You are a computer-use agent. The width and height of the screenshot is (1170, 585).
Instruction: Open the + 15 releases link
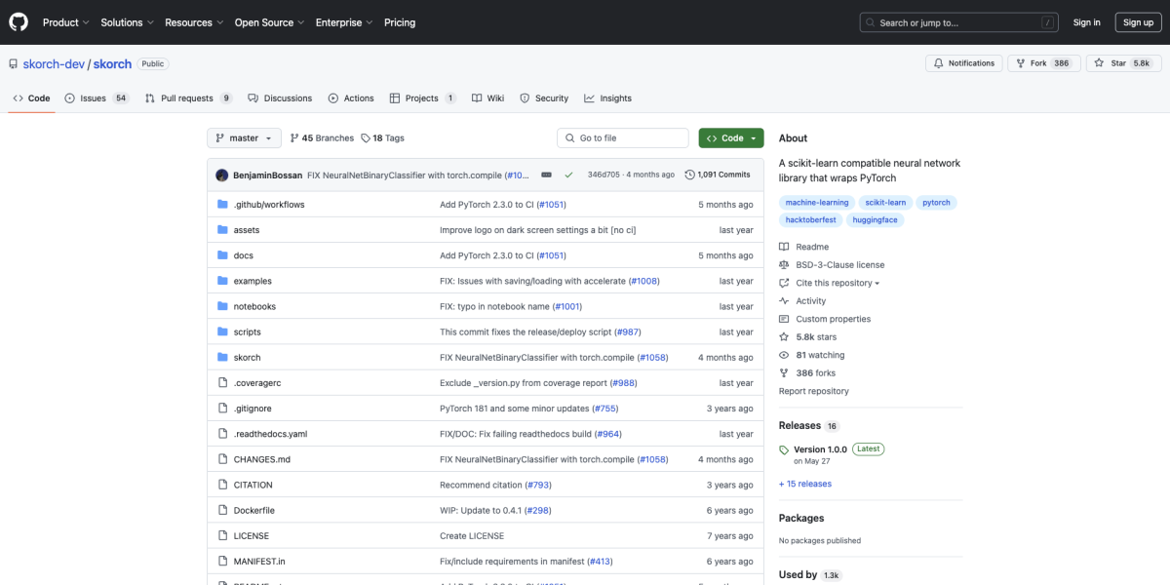(804, 484)
